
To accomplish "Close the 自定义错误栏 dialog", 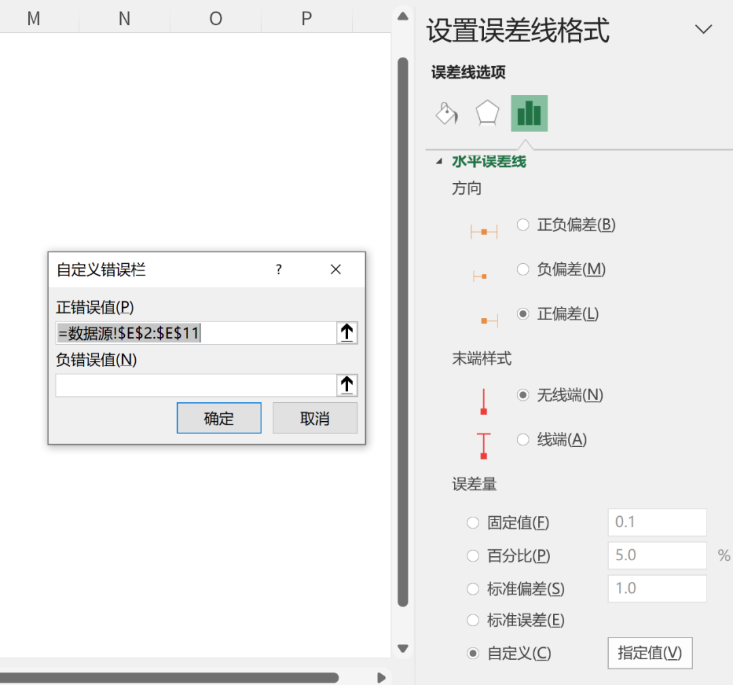I will pos(335,270).
